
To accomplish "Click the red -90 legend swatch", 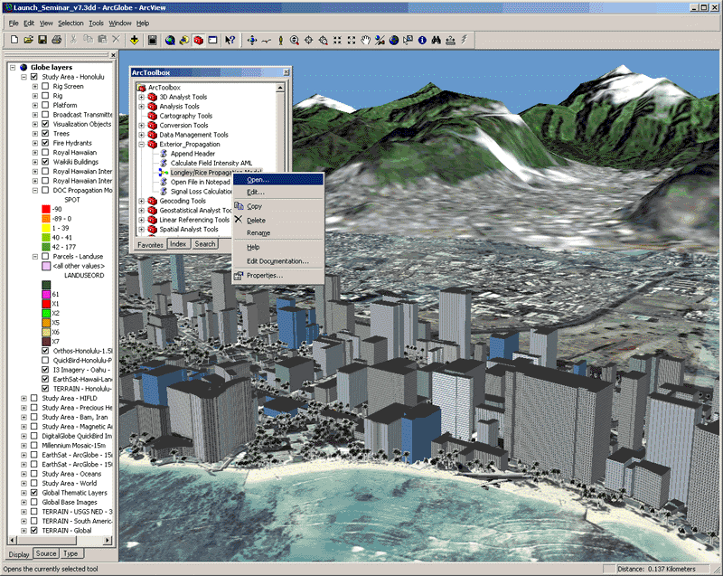I will coord(46,209).
